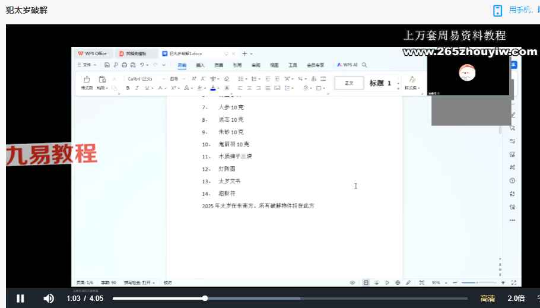Change the 2.0倍 playback speed
540x308 pixels.
tap(516, 299)
